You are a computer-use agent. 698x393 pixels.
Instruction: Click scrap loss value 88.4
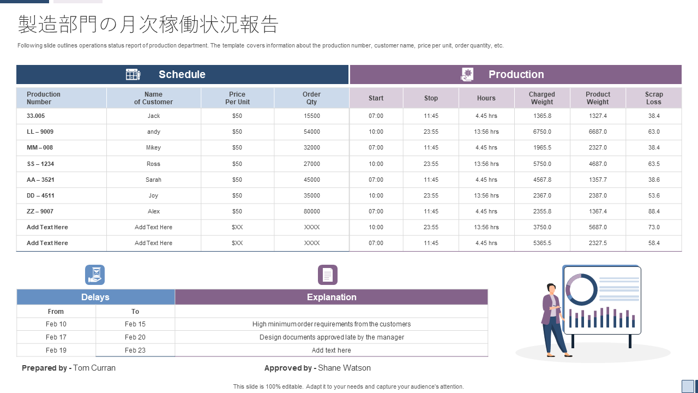click(654, 211)
